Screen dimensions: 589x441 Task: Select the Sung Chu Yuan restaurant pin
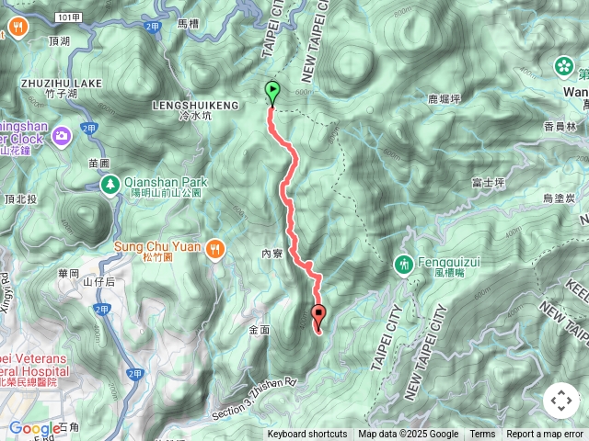[x=214, y=249]
